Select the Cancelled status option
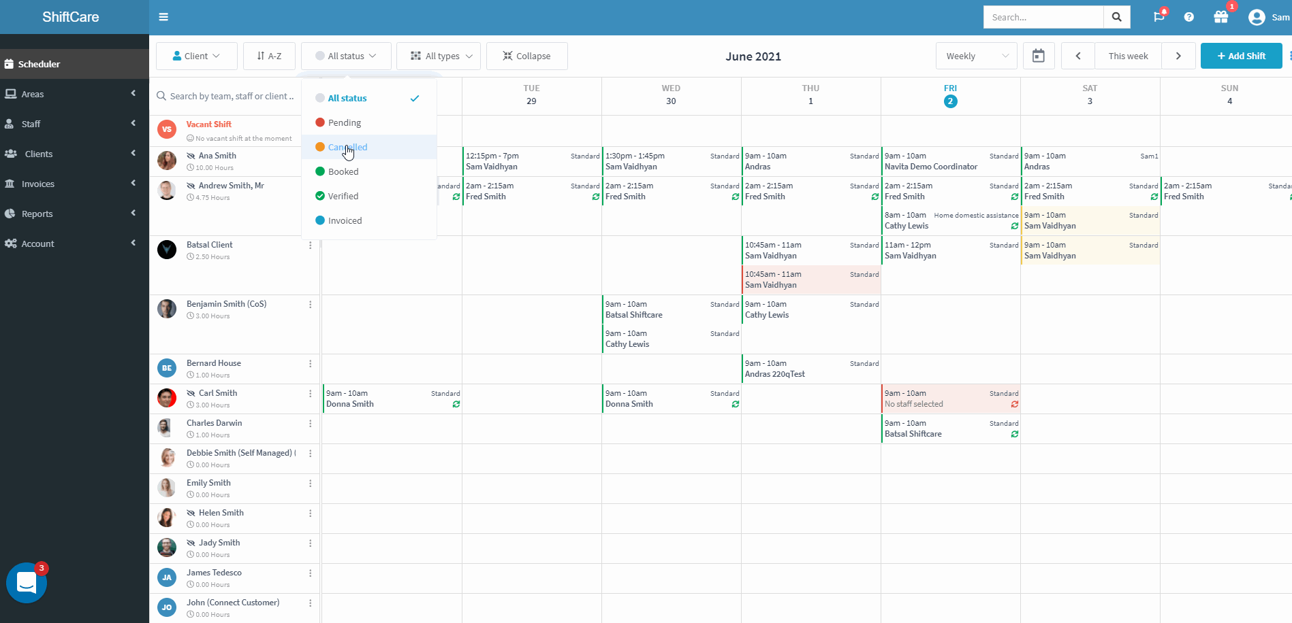This screenshot has width=1292, height=623. 369,147
